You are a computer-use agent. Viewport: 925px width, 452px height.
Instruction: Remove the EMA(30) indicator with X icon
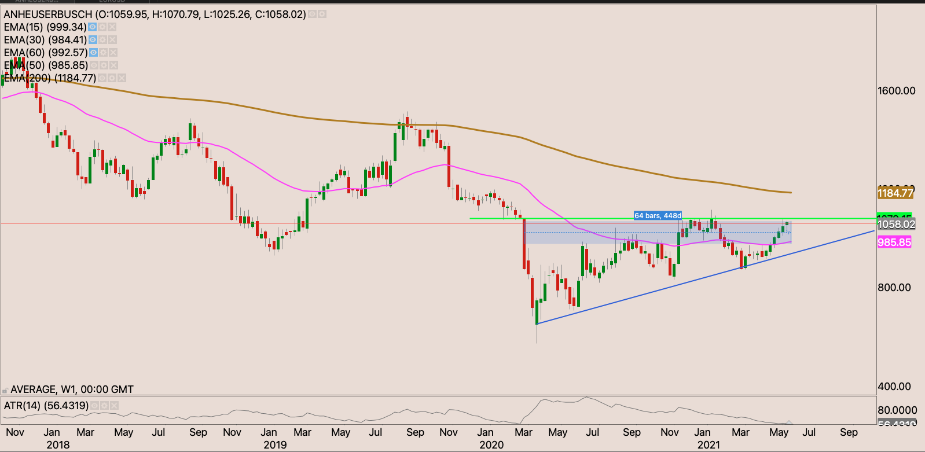point(113,40)
